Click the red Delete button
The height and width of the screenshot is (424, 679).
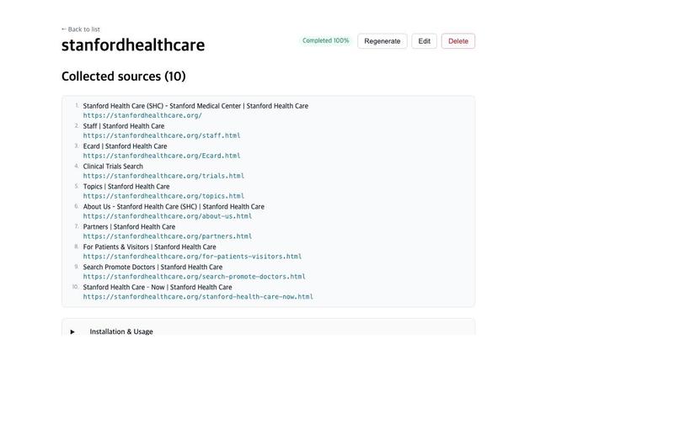[x=458, y=41]
